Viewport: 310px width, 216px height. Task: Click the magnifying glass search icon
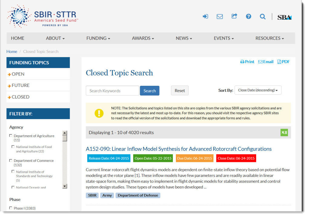[262, 17]
